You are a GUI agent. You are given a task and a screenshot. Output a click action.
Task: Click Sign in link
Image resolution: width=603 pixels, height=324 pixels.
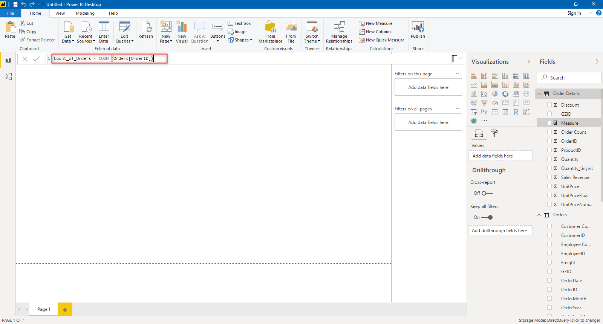click(574, 13)
